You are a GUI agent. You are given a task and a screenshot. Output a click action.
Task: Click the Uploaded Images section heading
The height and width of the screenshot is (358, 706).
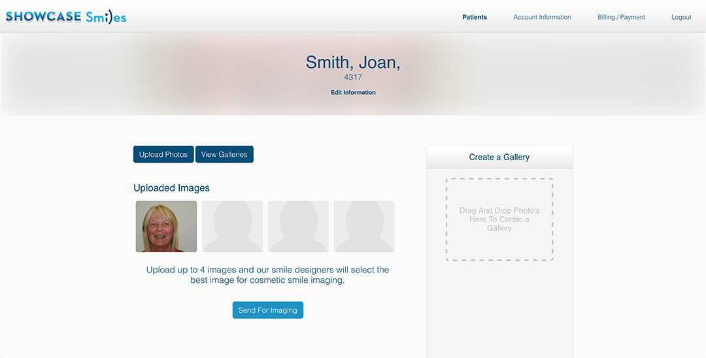(171, 187)
